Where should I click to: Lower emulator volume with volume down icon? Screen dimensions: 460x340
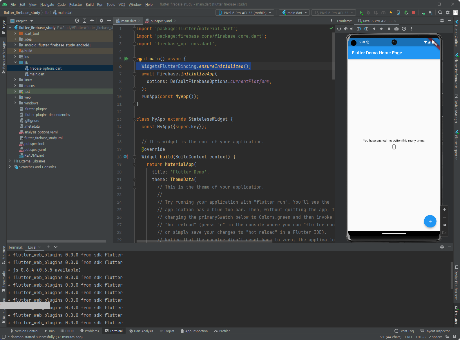[x=352, y=29]
